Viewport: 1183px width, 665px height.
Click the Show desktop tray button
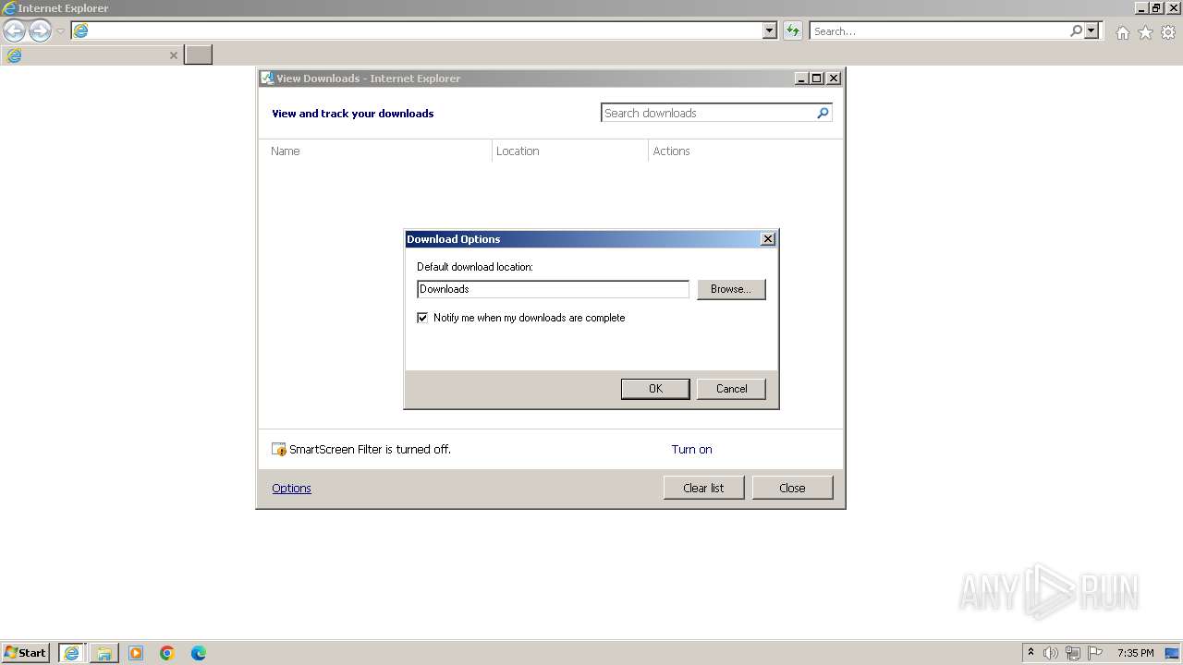coord(1171,653)
